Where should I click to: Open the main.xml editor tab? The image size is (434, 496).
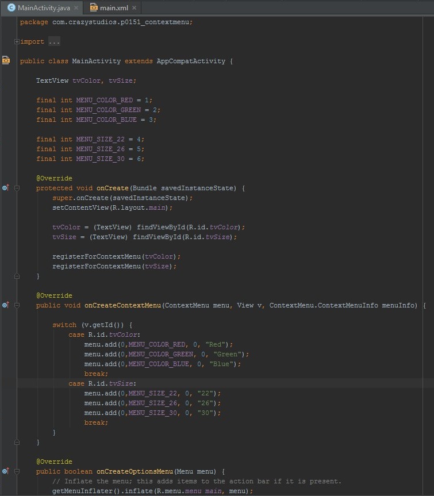click(113, 8)
